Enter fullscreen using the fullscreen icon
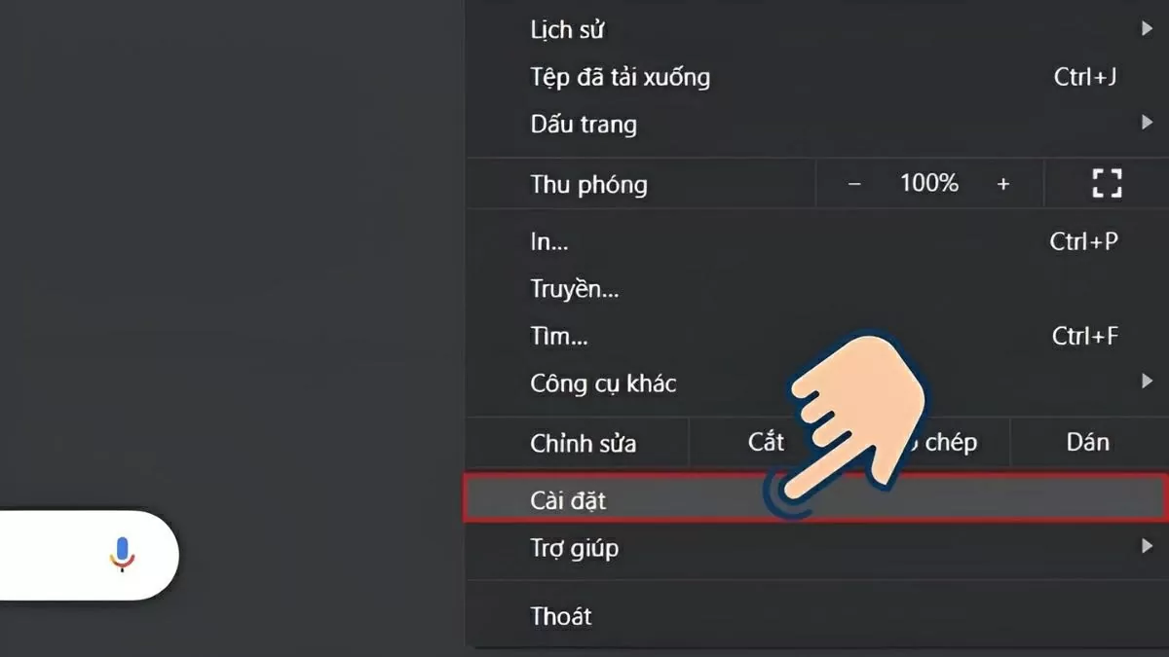1169x657 pixels. tap(1105, 183)
